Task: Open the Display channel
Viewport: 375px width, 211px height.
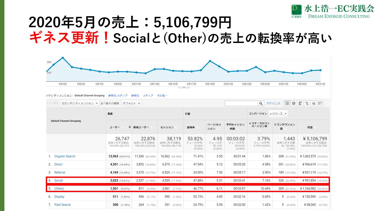Action: [x=60, y=197]
